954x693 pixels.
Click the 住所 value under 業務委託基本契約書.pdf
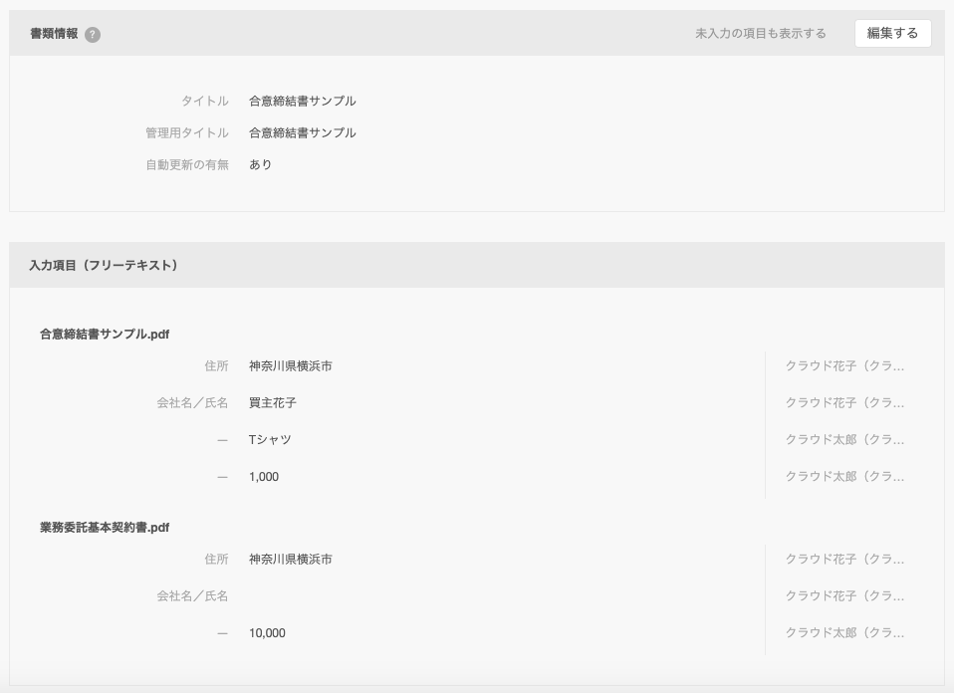coord(290,560)
